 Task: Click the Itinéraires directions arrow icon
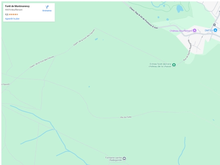47,7
